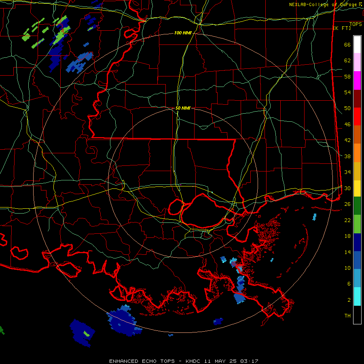
Task: Select the 50 legend label
Action: [x=347, y=108]
